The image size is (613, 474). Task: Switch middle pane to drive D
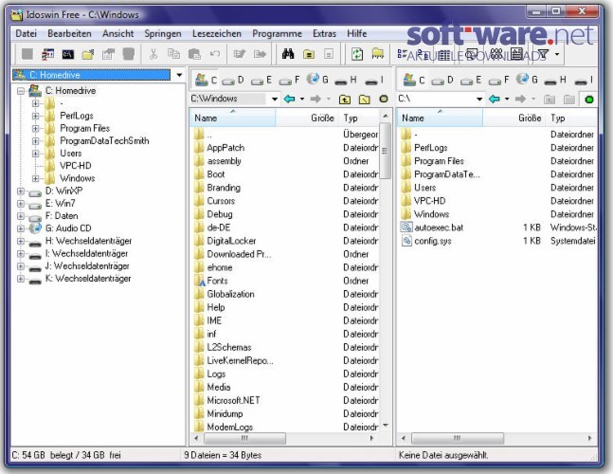coord(233,81)
